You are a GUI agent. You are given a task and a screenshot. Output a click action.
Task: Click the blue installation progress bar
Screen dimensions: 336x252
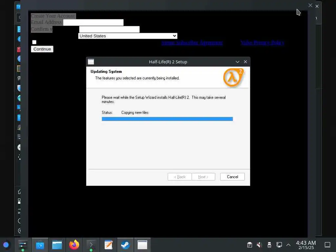[167, 119]
